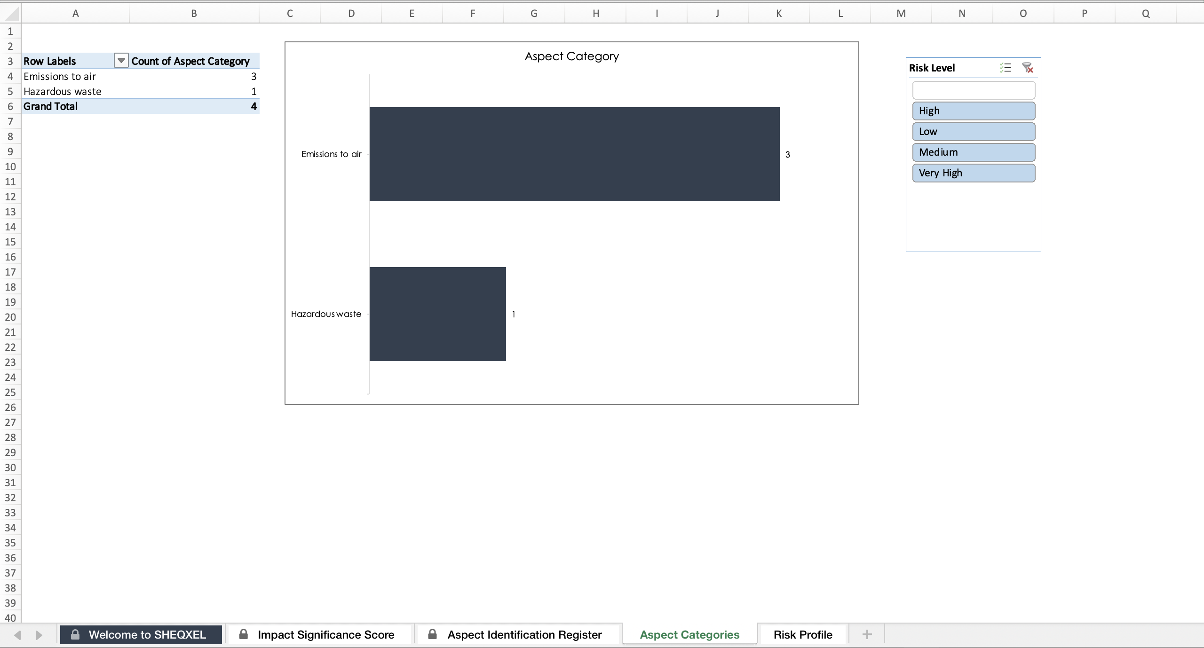
Task: Clear the Risk Level slicer filter
Action: 1028,68
